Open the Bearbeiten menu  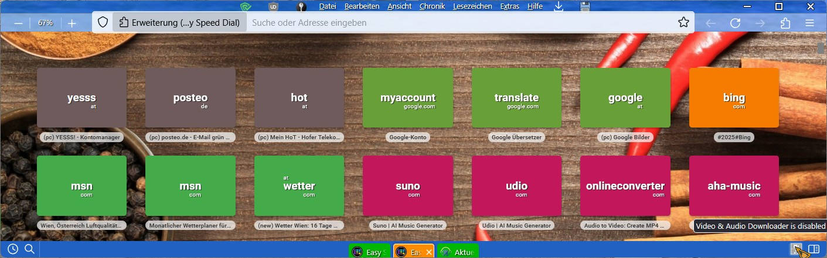362,6
